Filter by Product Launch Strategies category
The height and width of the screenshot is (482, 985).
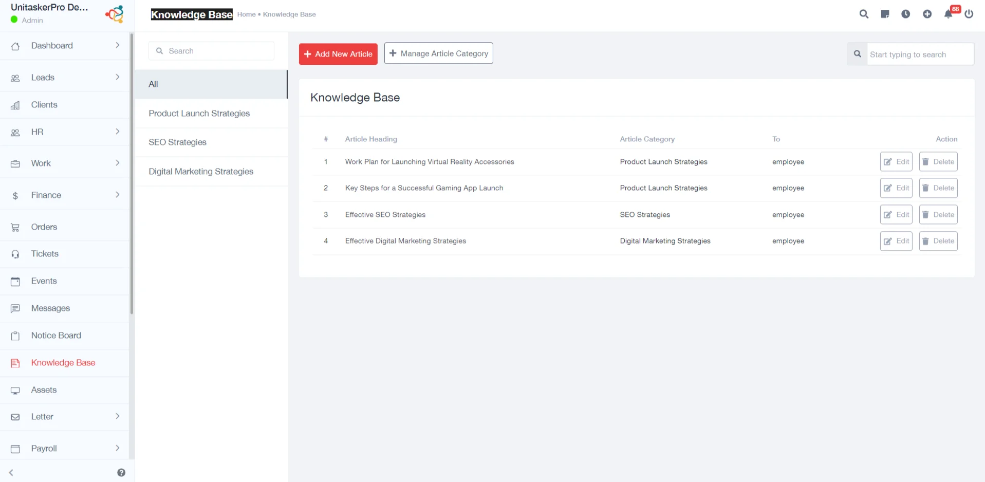pyautogui.click(x=211, y=114)
